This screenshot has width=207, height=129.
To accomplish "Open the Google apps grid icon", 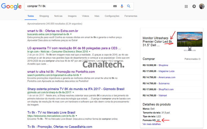I will click(x=186, y=6).
